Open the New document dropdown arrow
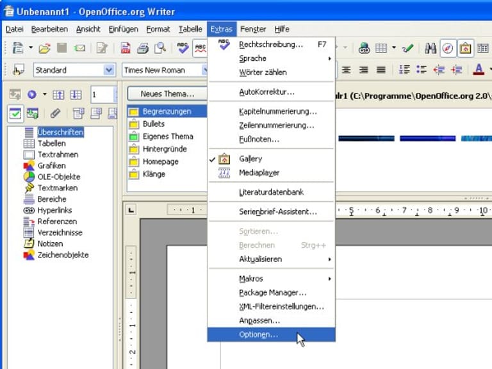492x369 pixels. pyautogui.click(x=31, y=48)
